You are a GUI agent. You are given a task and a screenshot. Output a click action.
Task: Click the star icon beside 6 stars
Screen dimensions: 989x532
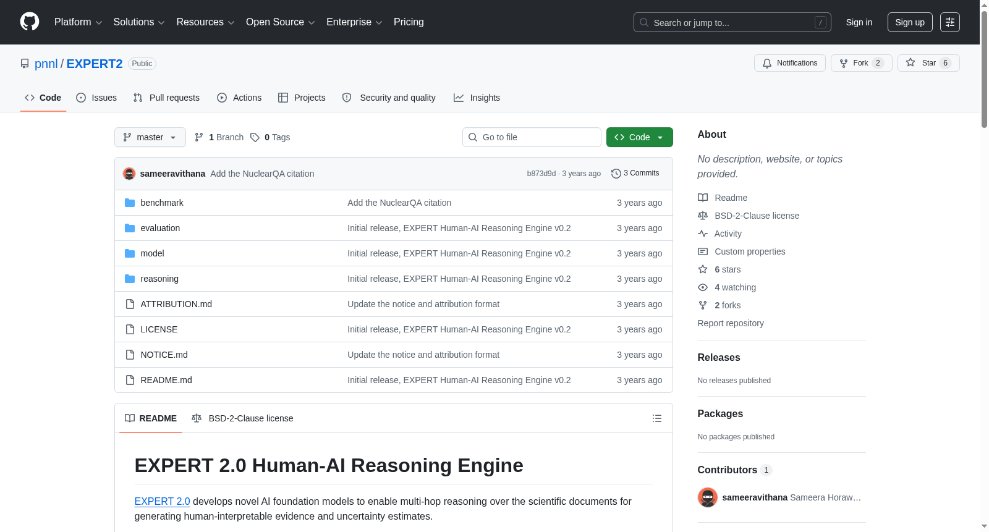pos(703,269)
